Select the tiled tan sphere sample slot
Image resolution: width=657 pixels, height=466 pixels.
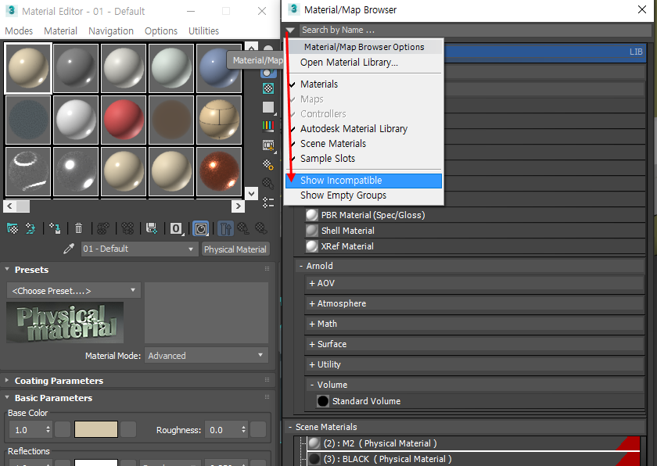click(219, 120)
